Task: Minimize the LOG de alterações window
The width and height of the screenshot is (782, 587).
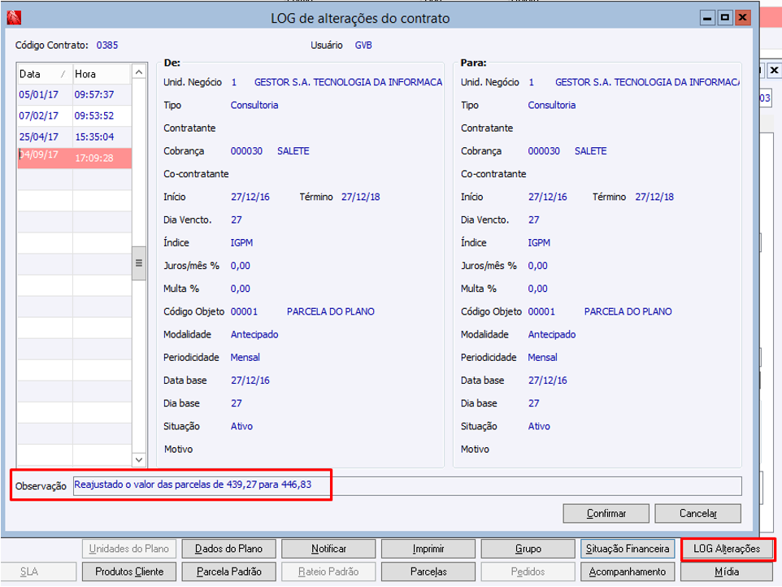Action: point(707,18)
